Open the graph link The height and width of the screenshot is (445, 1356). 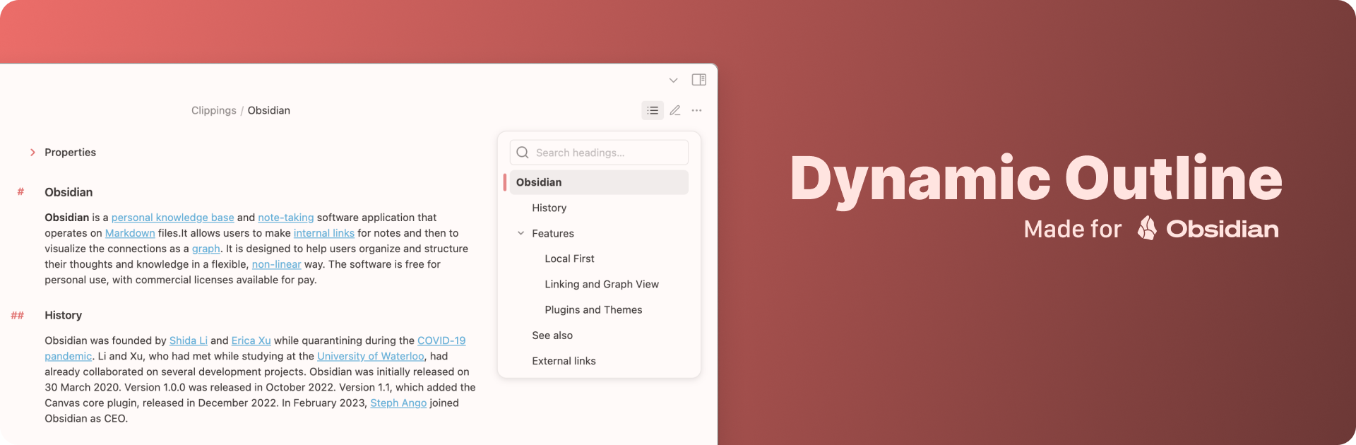point(206,249)
